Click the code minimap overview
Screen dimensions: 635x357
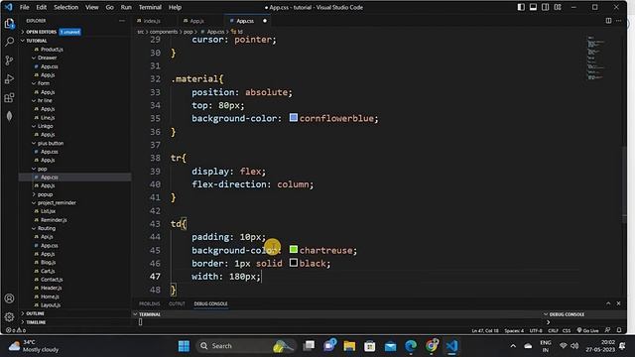[x=596, y=58]
